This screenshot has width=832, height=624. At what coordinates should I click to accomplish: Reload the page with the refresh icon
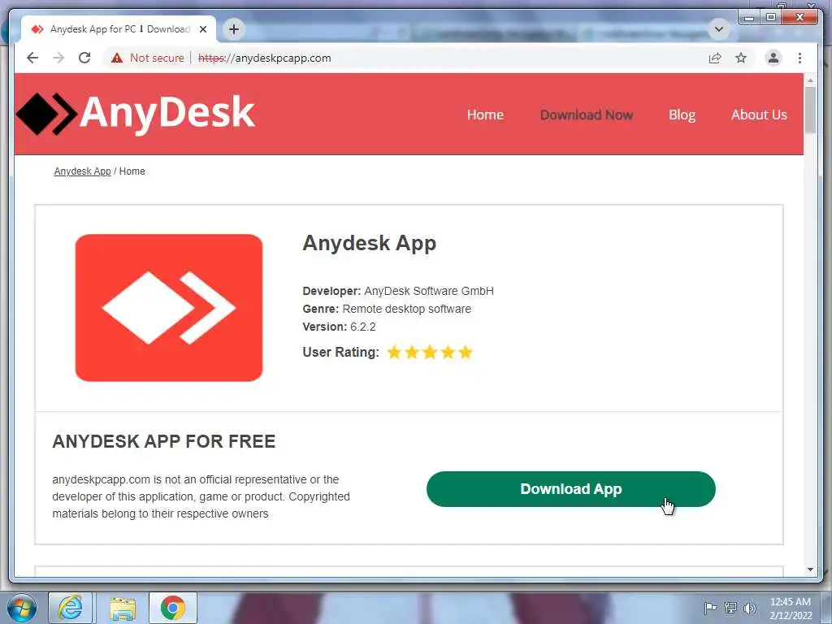(x=84, y=58)
